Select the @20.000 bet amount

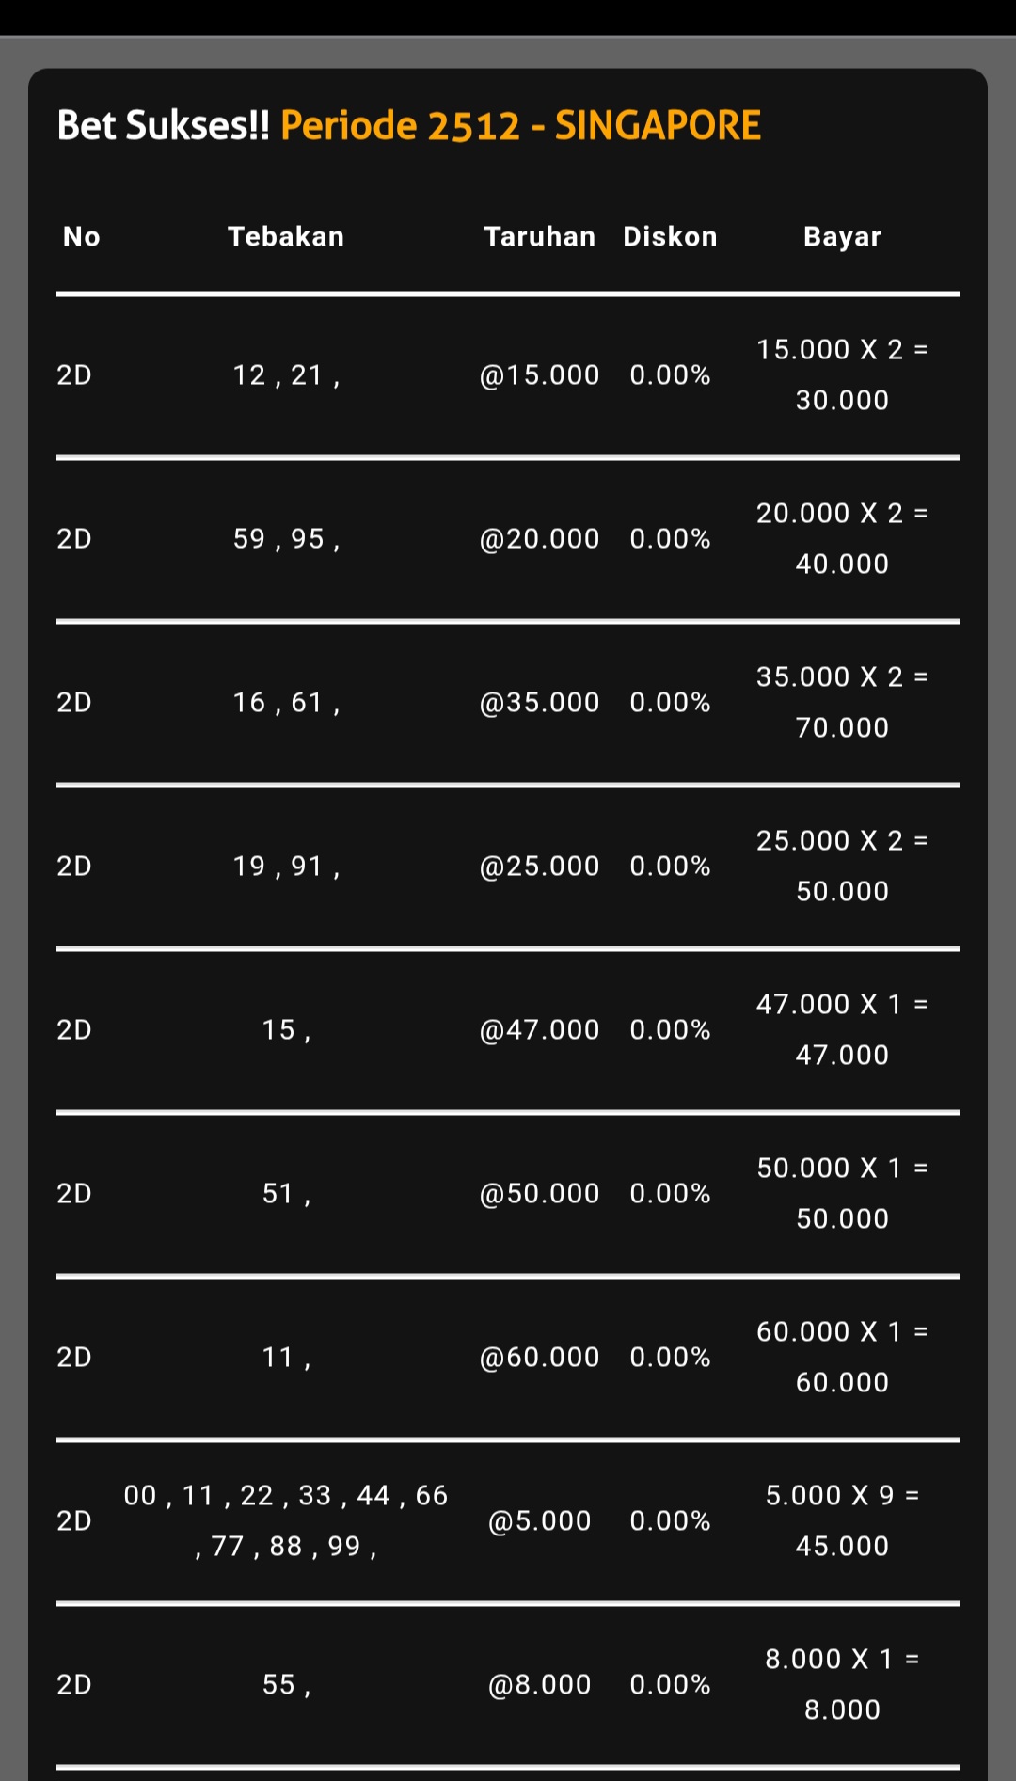pos(539,539)
